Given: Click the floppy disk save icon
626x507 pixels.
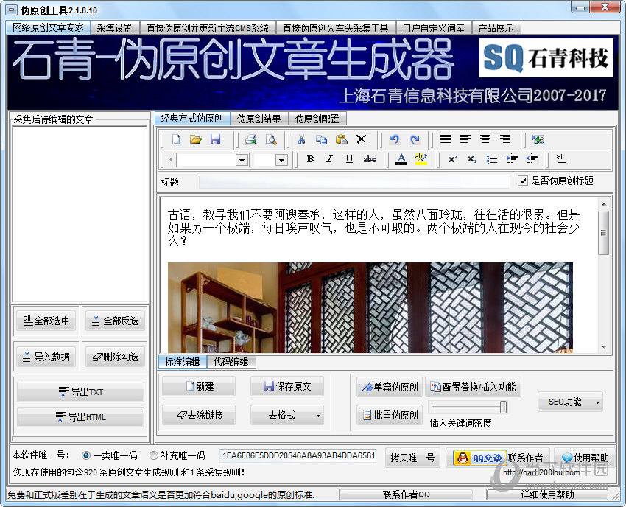Looking at the screenshot, I should pyautogui.click(x=216, y=139).
